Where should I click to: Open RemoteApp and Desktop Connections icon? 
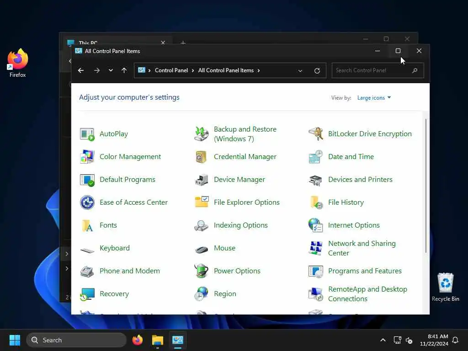pyautogui.click(x=316, y=294)
